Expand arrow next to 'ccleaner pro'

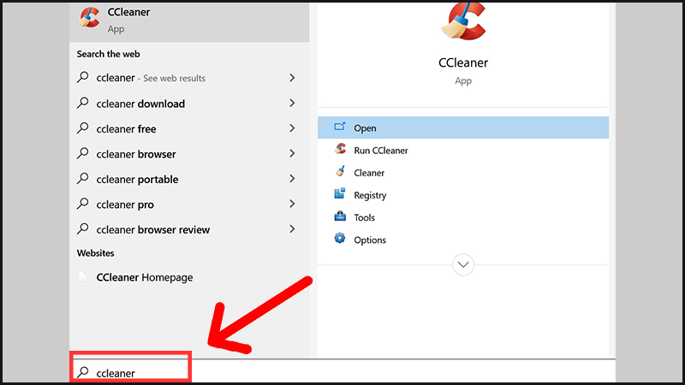click(x=292, y=204)
